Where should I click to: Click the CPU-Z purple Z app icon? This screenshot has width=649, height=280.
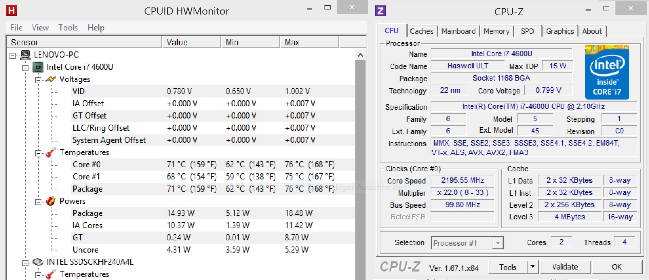(380, 11)
